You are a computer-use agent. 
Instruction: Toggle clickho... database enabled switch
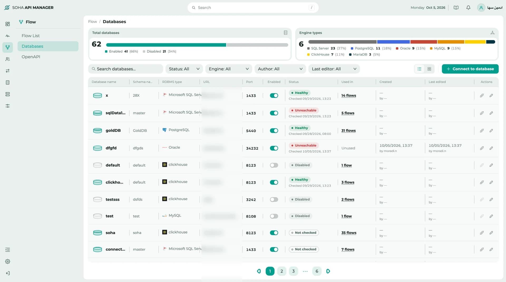[x=274, y=182]
